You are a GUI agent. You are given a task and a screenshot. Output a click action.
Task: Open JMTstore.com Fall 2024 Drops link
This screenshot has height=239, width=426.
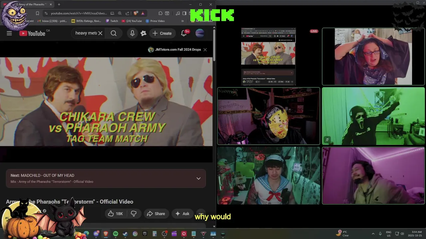175,49
